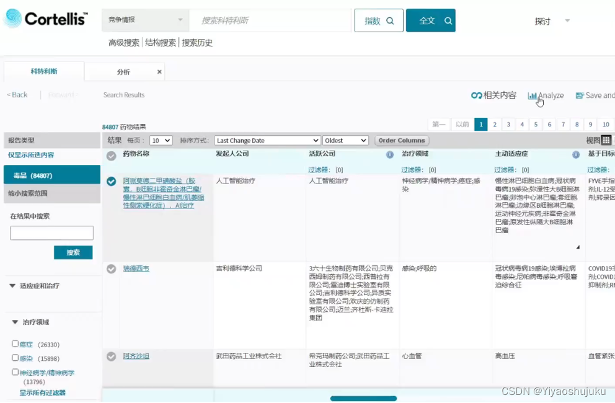Click 过滤器 [0] under 主动适应症

[x=511, y=170]
